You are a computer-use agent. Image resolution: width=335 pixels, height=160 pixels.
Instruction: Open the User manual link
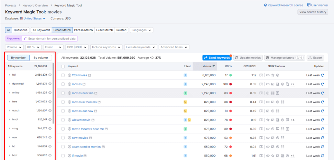pos(318,5)
